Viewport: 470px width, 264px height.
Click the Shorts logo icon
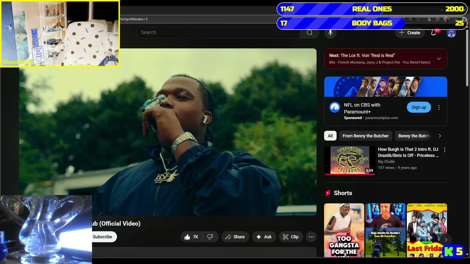click(328, 193)
